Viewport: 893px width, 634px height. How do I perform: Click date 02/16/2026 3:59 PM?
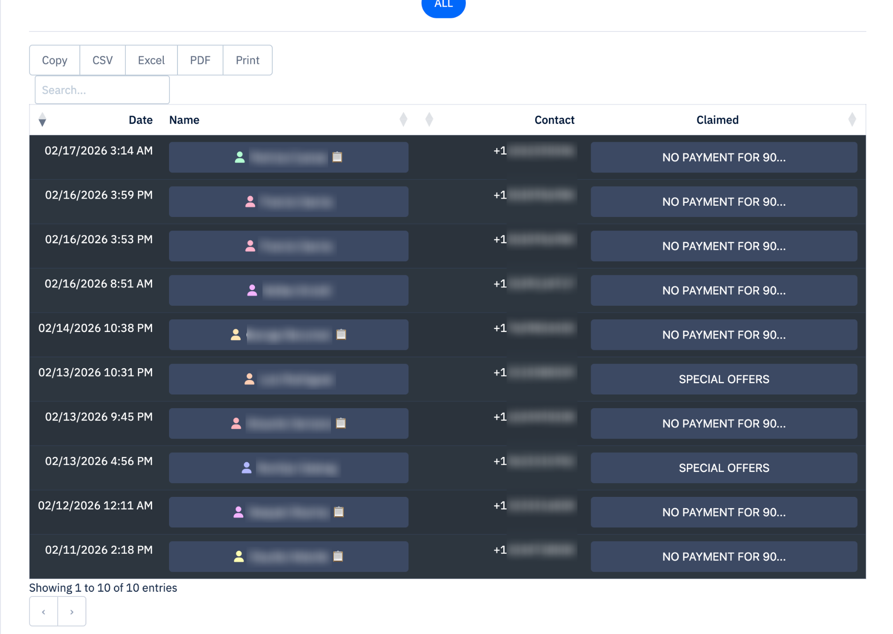point(99,195)
